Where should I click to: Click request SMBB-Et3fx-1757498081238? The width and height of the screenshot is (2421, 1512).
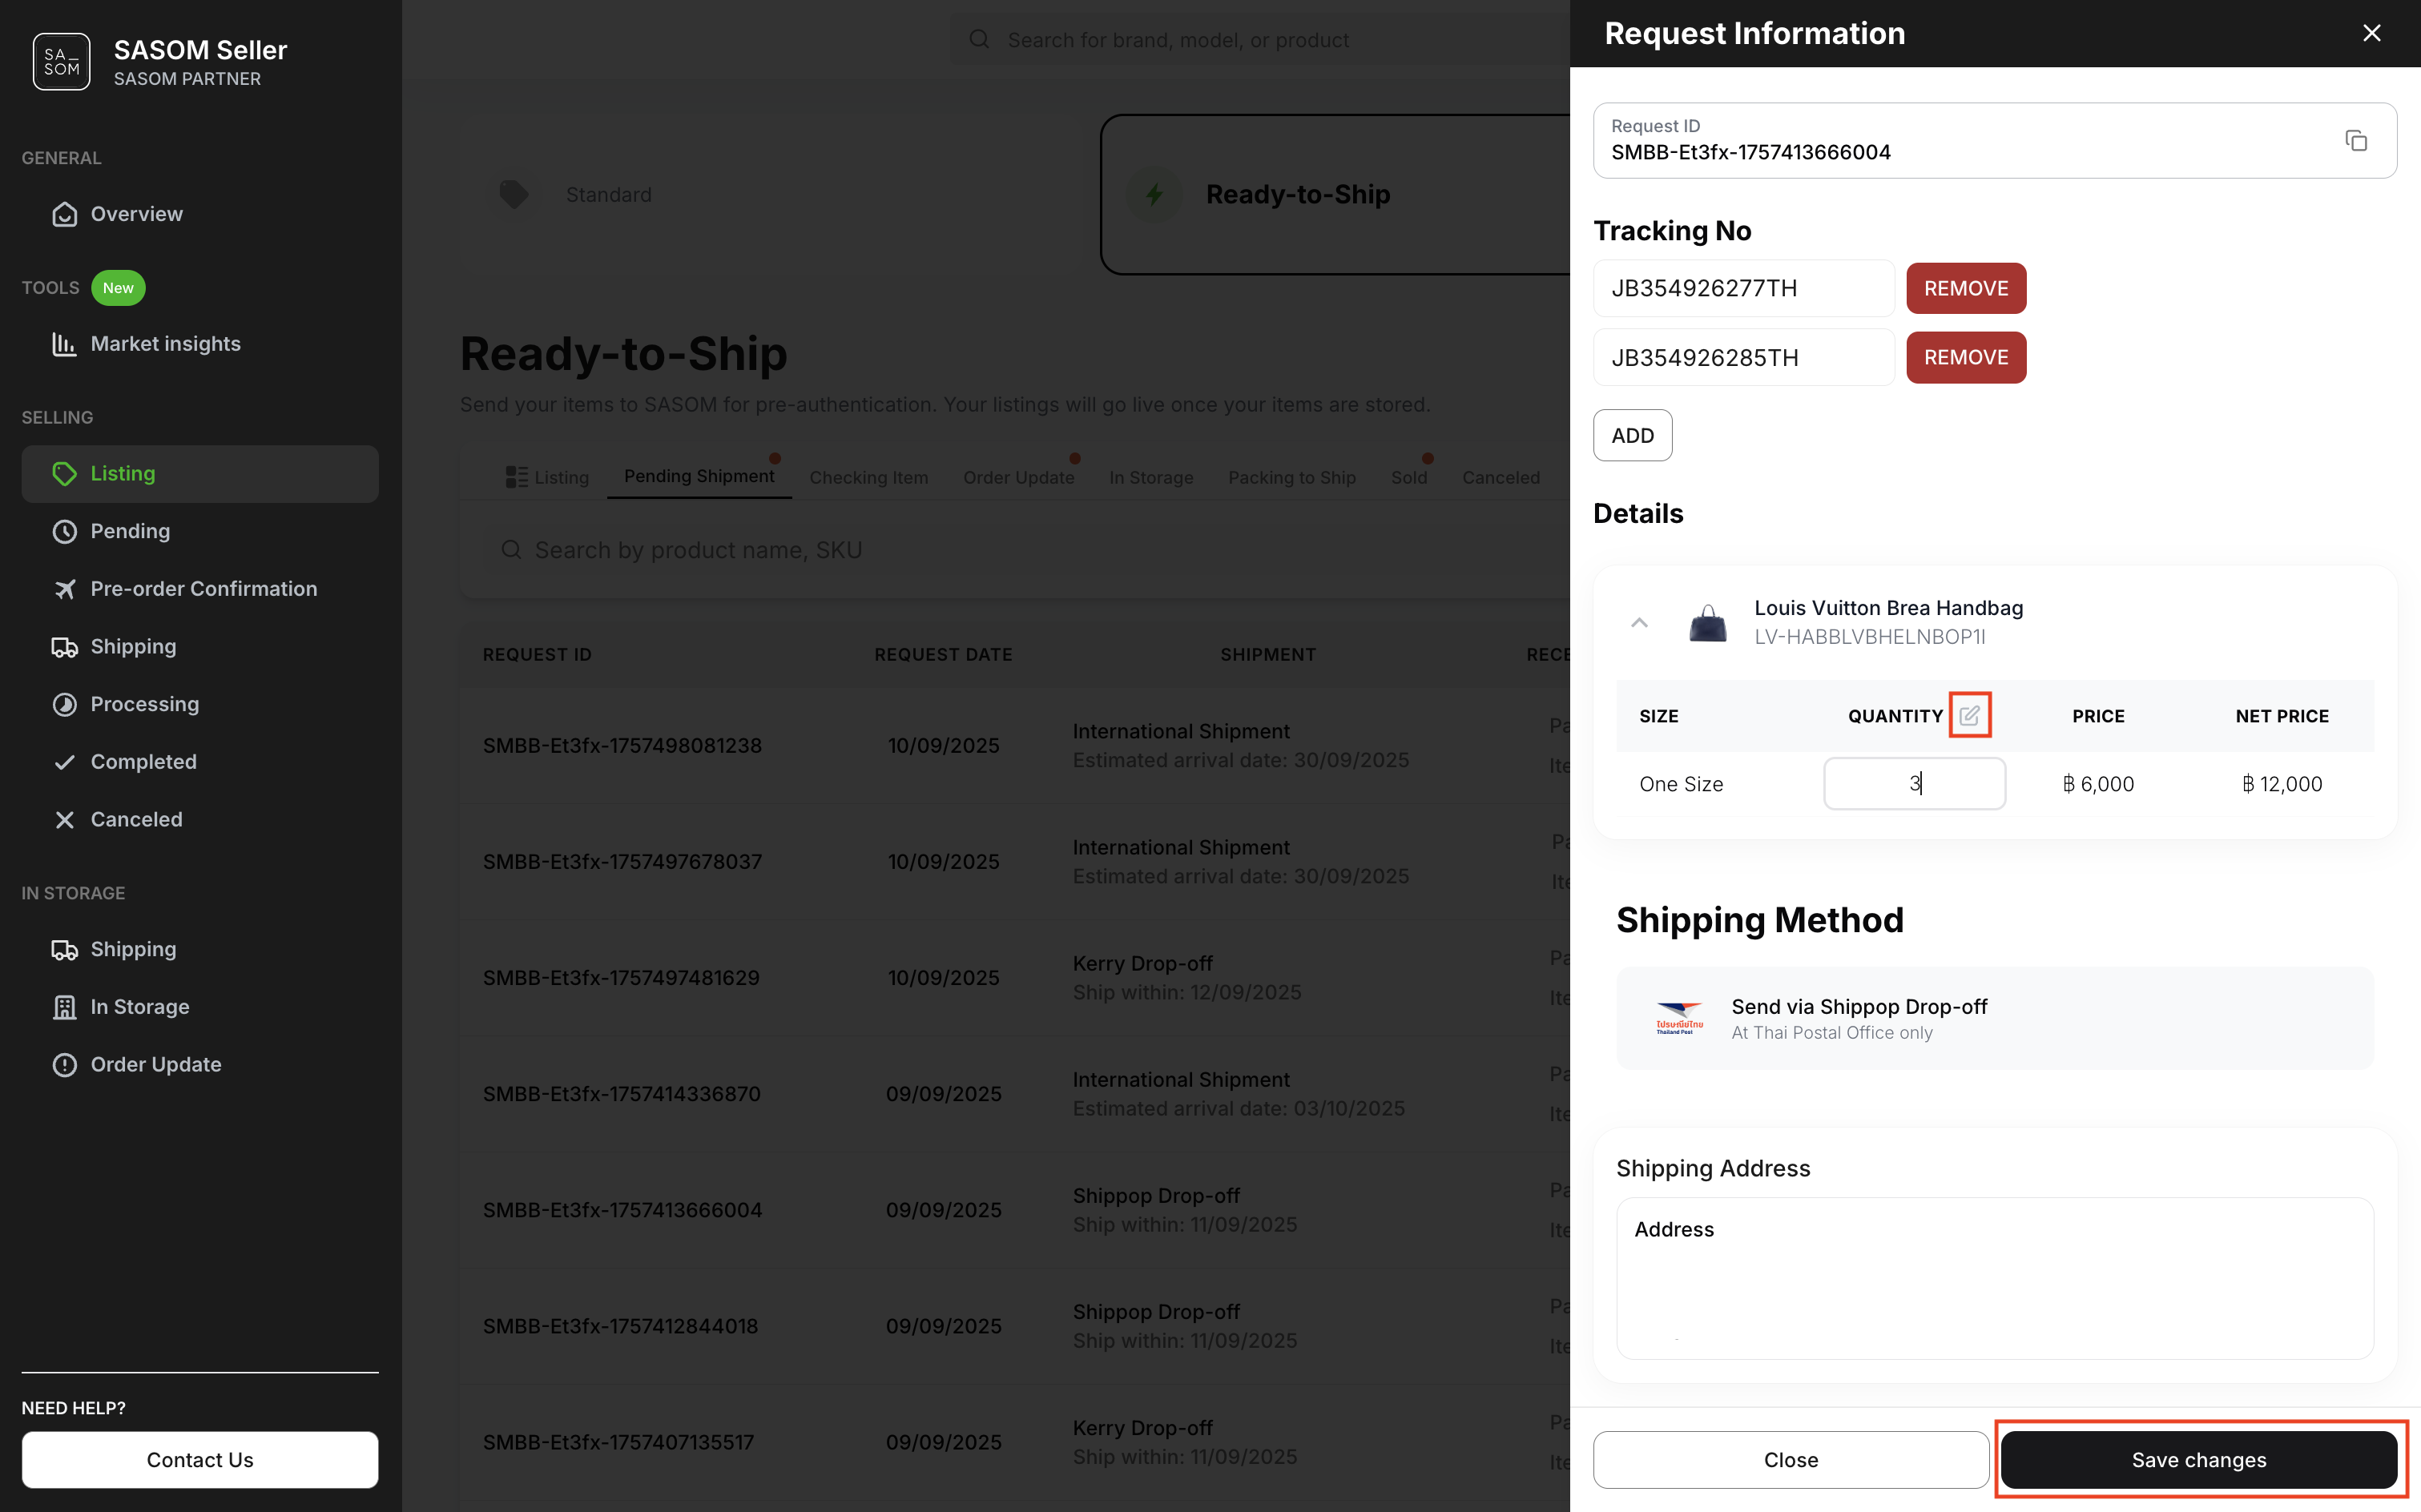(622, 746)
